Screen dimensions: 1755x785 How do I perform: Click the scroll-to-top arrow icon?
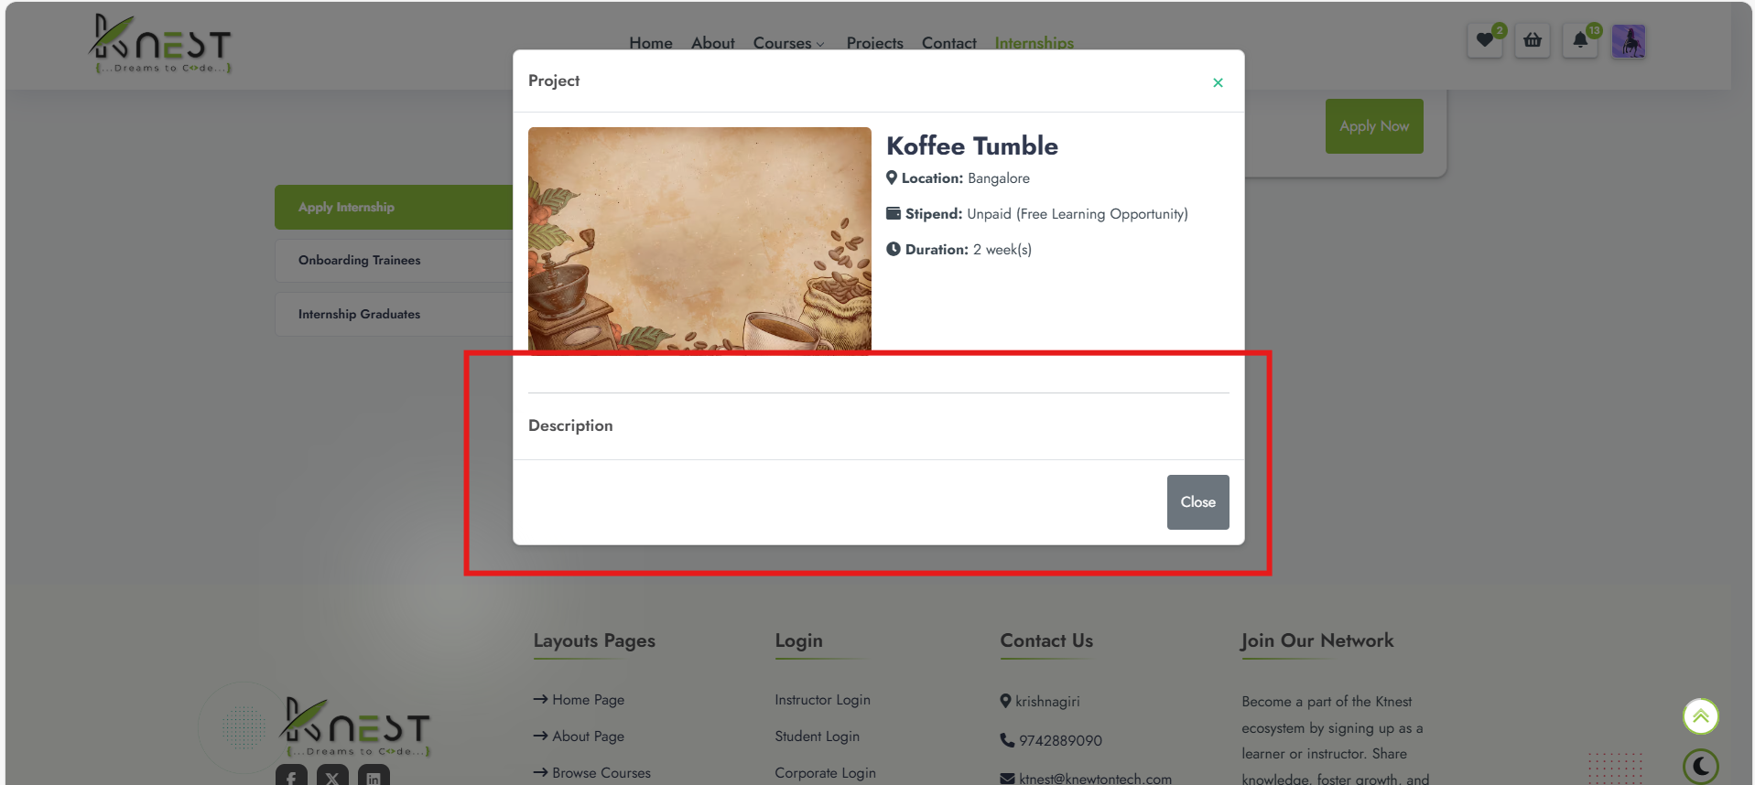[x=1700, y=716]
